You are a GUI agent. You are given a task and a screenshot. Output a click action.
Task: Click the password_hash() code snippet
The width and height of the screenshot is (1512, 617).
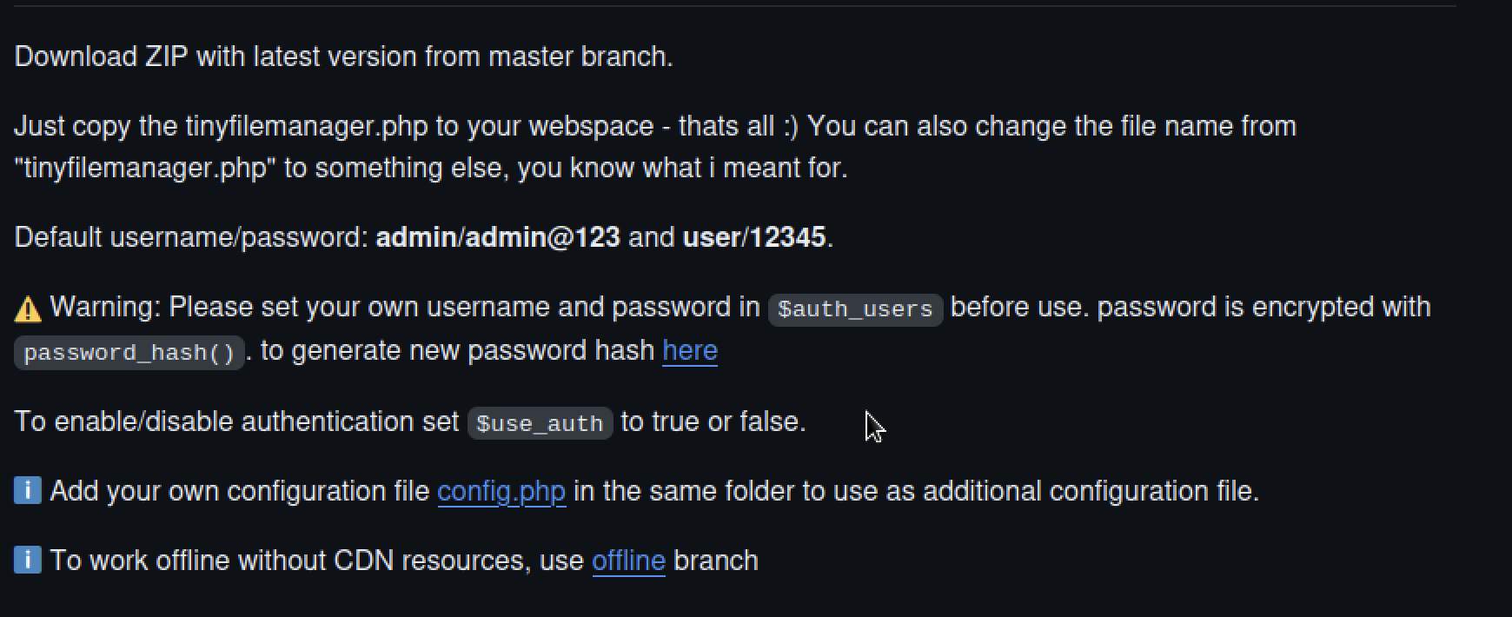[129, 354]
